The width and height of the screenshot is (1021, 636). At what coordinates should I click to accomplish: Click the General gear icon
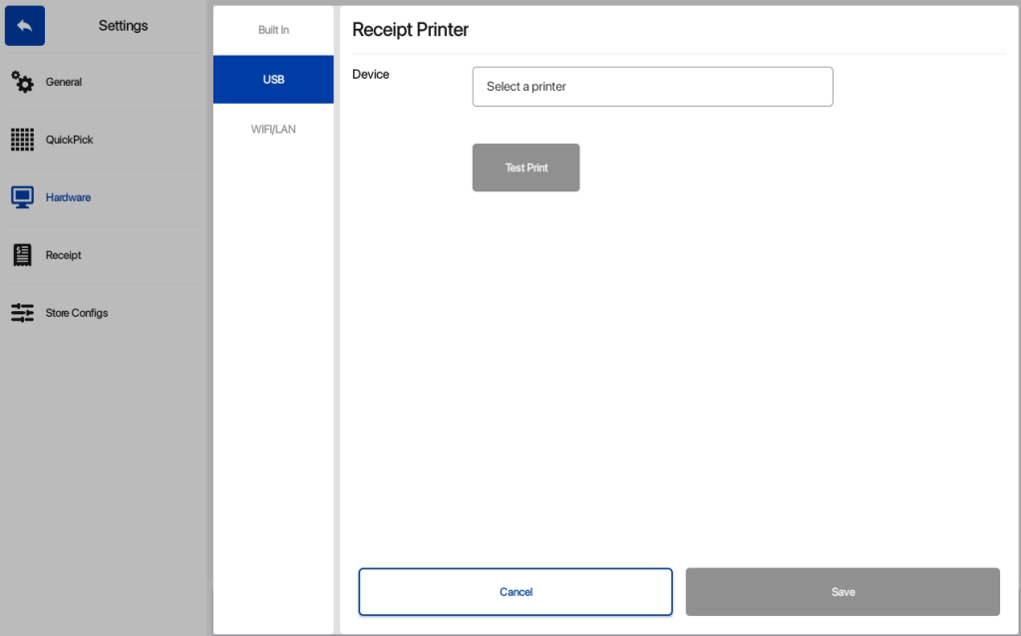coord(22,82)
